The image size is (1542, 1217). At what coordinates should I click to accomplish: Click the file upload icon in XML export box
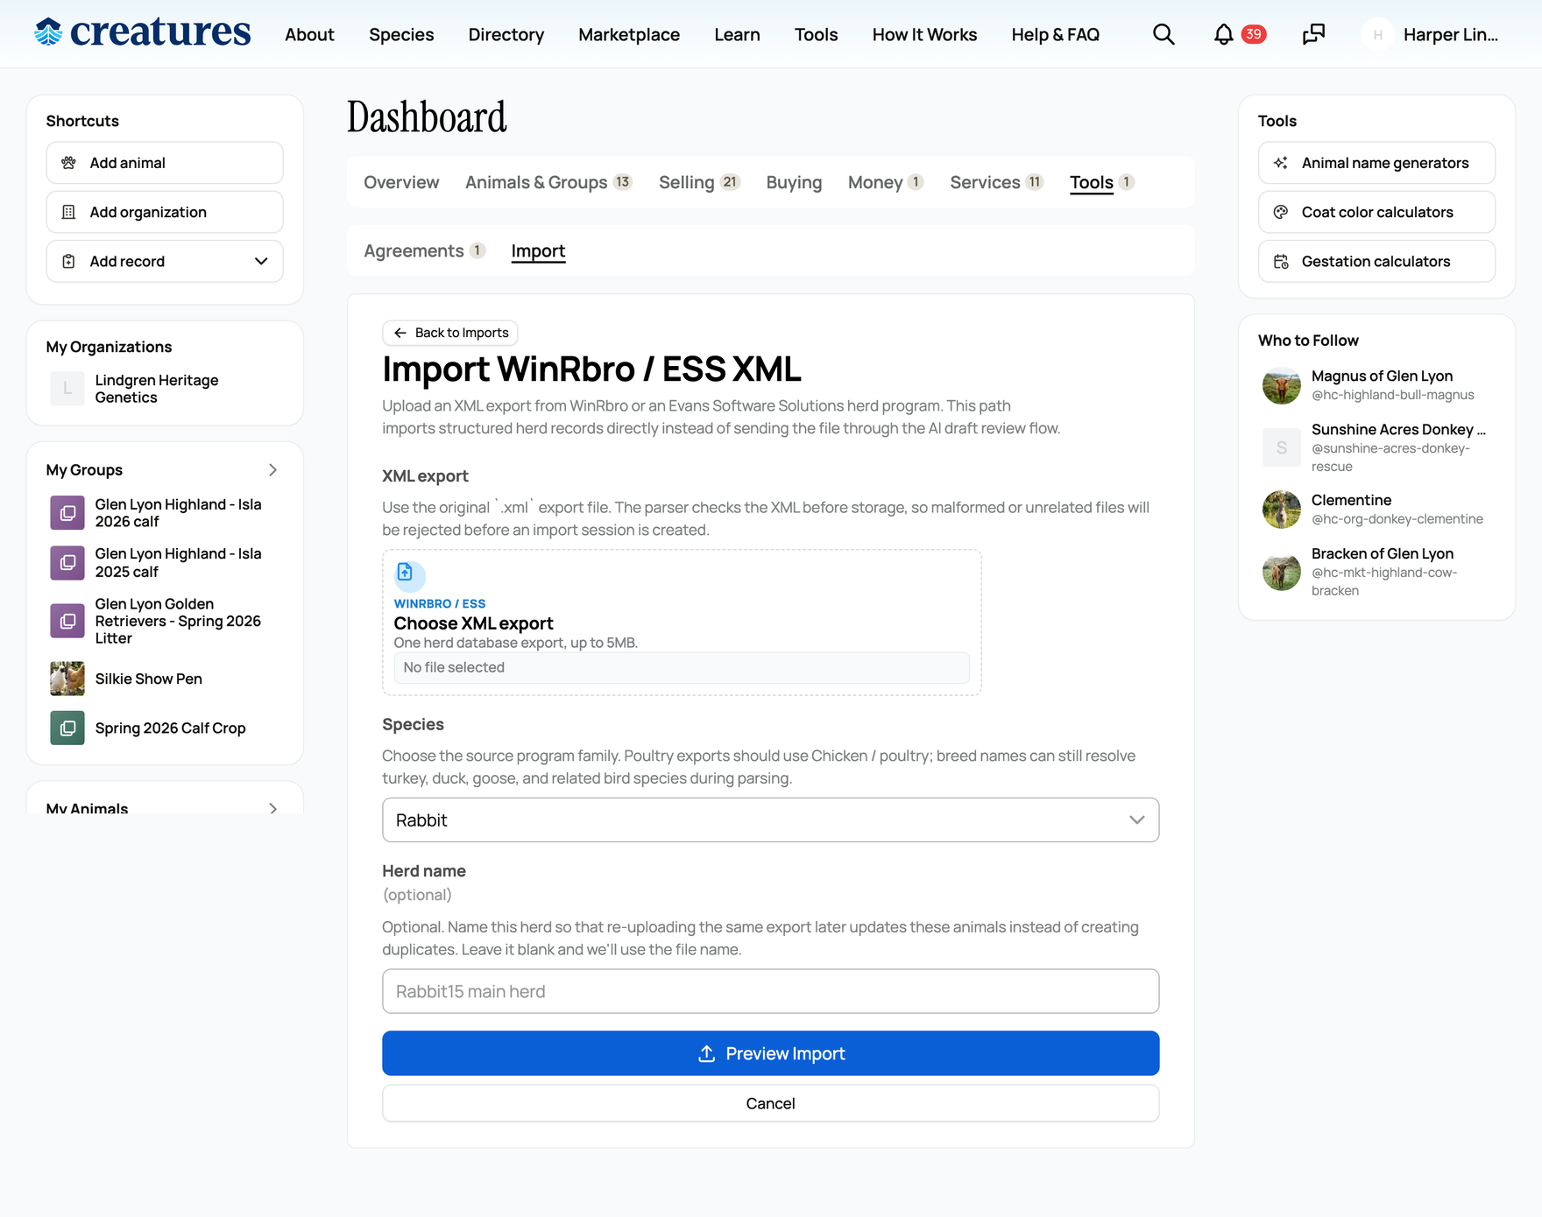click(405, 573)
